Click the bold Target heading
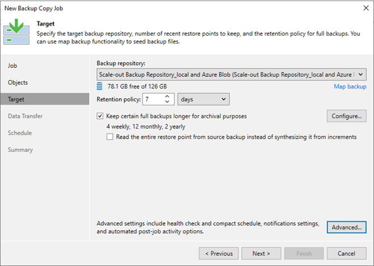The height and width of the screenshot is (266, 374). click(45, 24)
